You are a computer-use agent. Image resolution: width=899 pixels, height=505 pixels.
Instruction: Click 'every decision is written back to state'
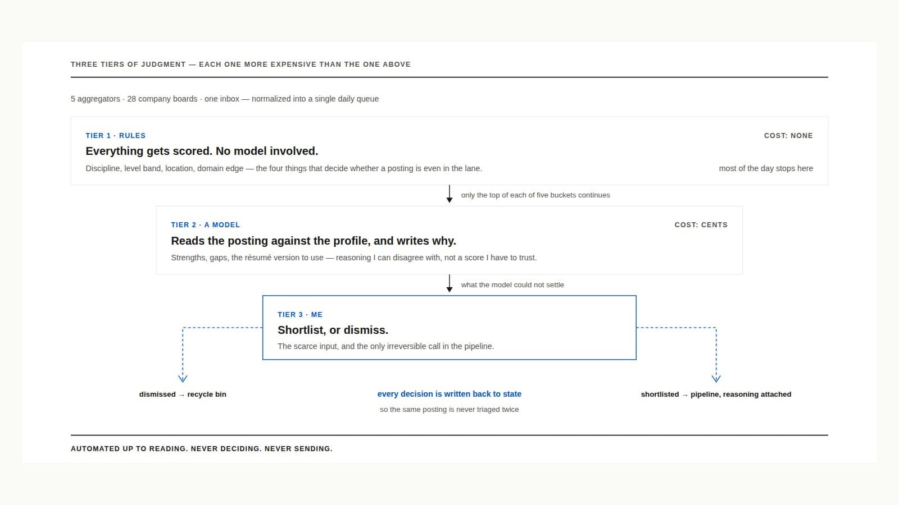pyautogui.click(x=449, y=394)
